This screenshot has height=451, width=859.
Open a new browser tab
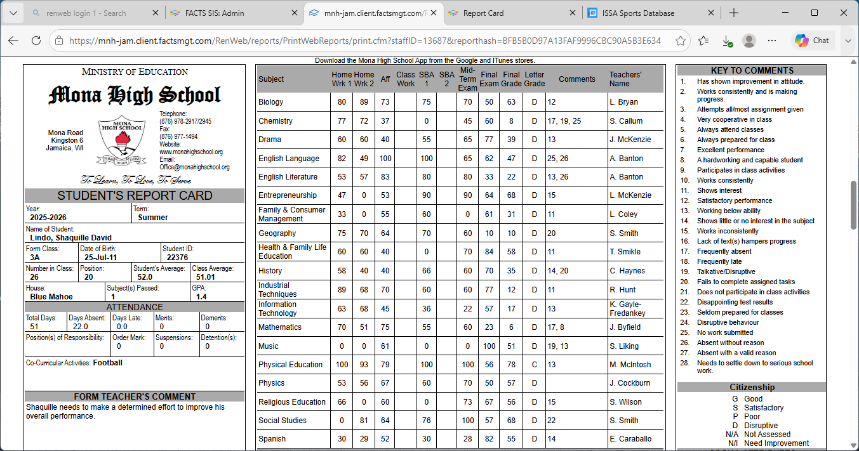coord(734,13)
